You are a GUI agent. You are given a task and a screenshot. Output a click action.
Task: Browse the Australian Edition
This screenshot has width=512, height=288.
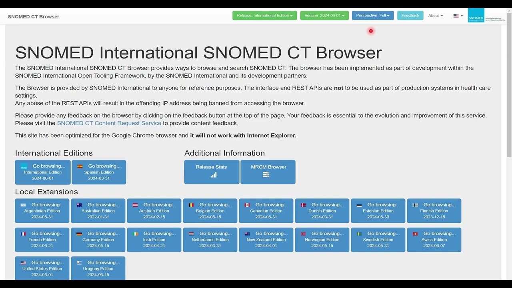[x=98, y=211]
